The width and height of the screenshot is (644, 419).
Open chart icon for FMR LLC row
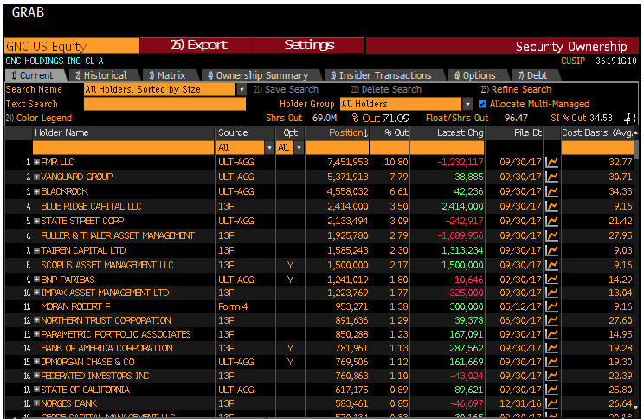click(x=551, y=162)
